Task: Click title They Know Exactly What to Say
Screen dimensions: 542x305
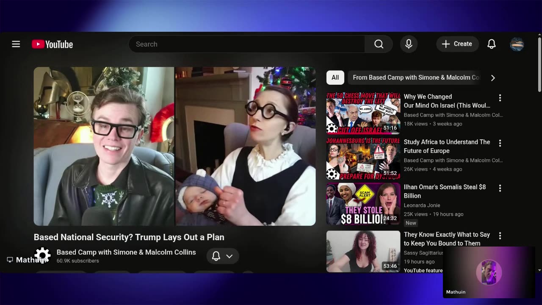Action: pyautogui.click(x=447, y=239)
